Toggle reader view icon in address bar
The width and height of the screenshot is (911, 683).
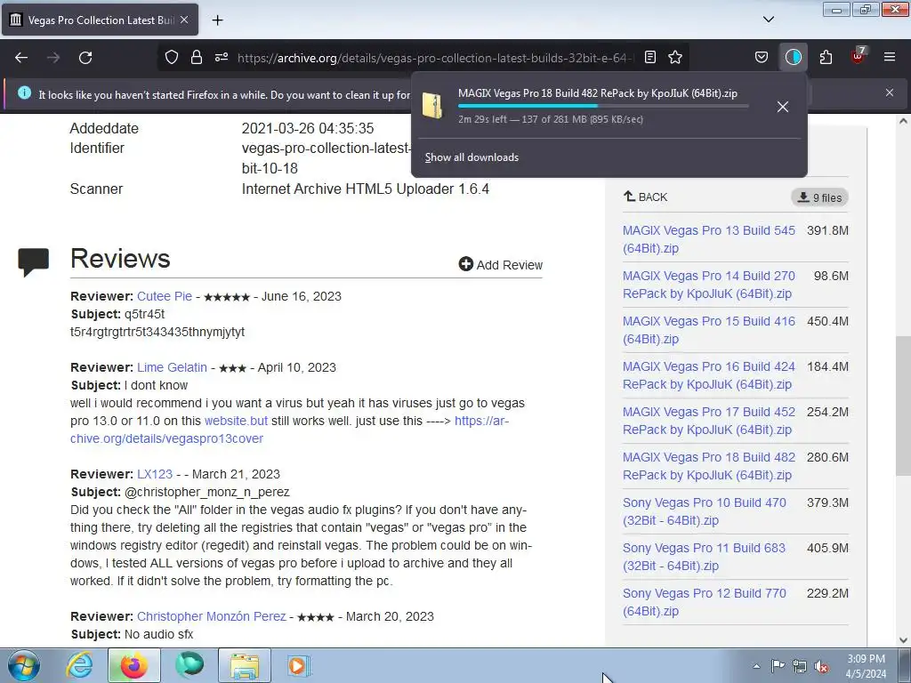pyautogui.click(x=650, y=58)
